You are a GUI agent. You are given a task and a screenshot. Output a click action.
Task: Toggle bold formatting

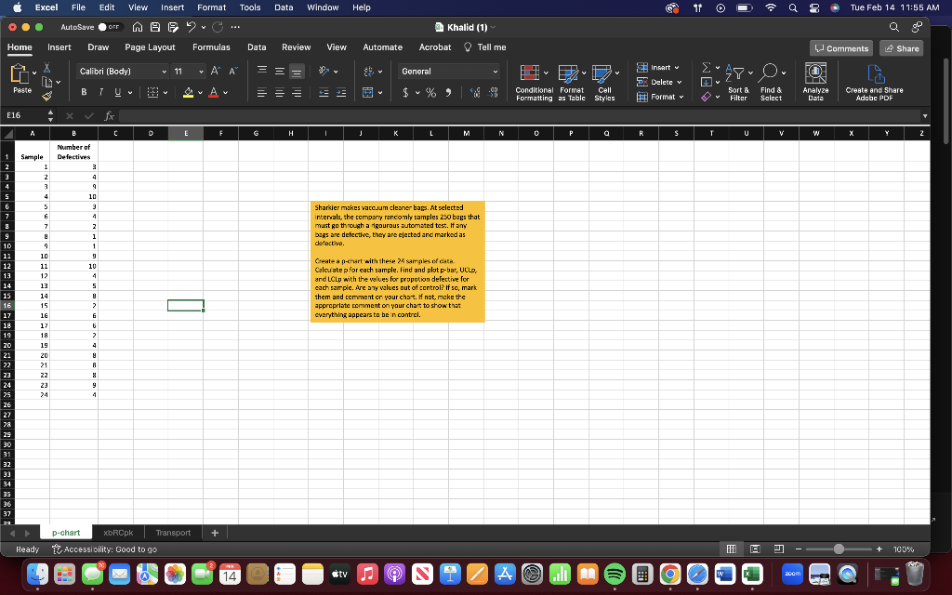tap(85, 94)
